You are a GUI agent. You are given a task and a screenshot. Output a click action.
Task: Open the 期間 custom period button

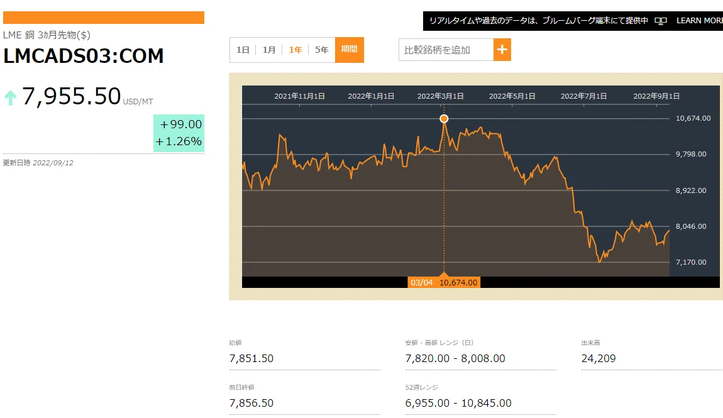pyautogui.click(x=349, y=50)
